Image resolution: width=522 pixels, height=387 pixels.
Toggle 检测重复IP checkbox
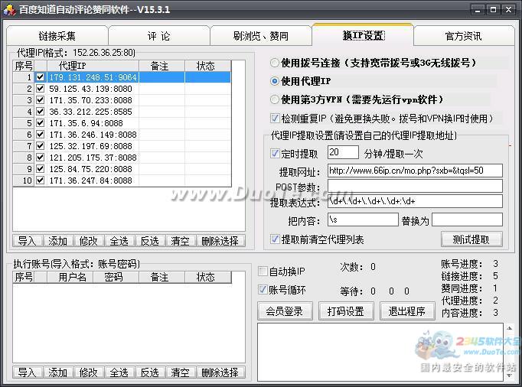(275, 118)
